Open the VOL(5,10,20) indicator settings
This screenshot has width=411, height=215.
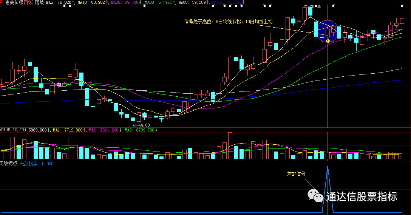[x=13, y=130]
